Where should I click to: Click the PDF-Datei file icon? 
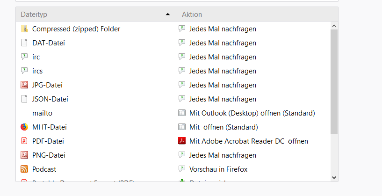coord(25,141)
